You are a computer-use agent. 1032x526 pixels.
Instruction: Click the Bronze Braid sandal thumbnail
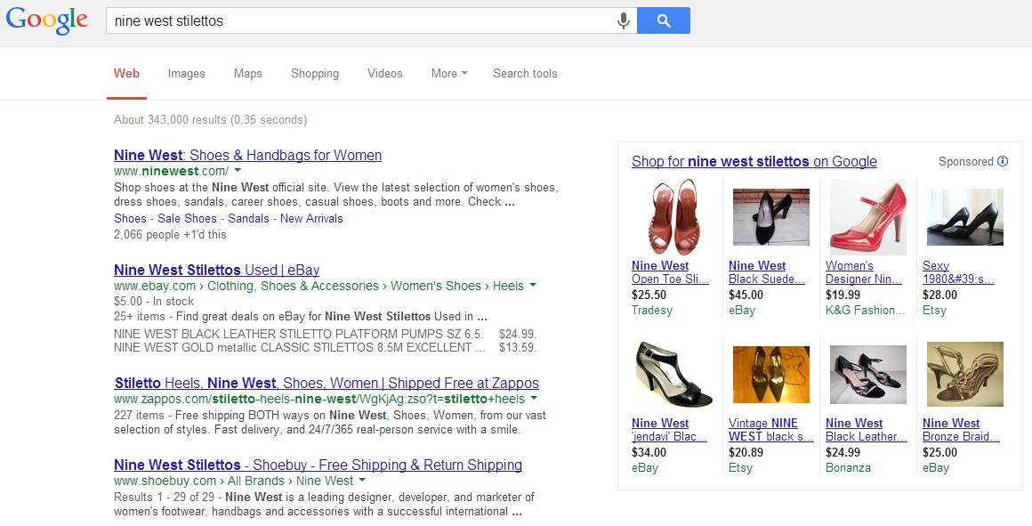(x=965, y=375)
